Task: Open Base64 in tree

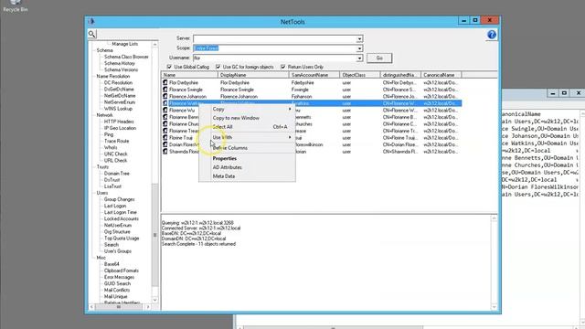Action: [x=112, y=264]
